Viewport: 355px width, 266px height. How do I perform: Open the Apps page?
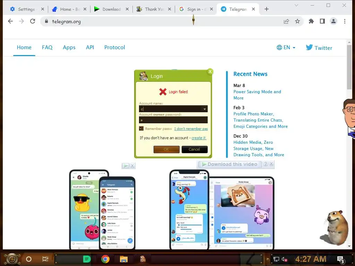point(69,47)
